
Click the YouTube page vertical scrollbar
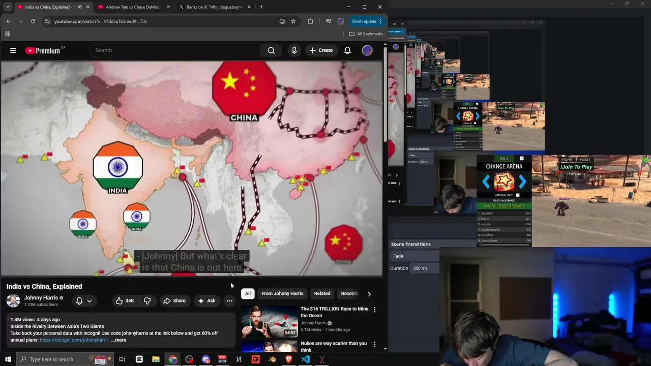385,94
